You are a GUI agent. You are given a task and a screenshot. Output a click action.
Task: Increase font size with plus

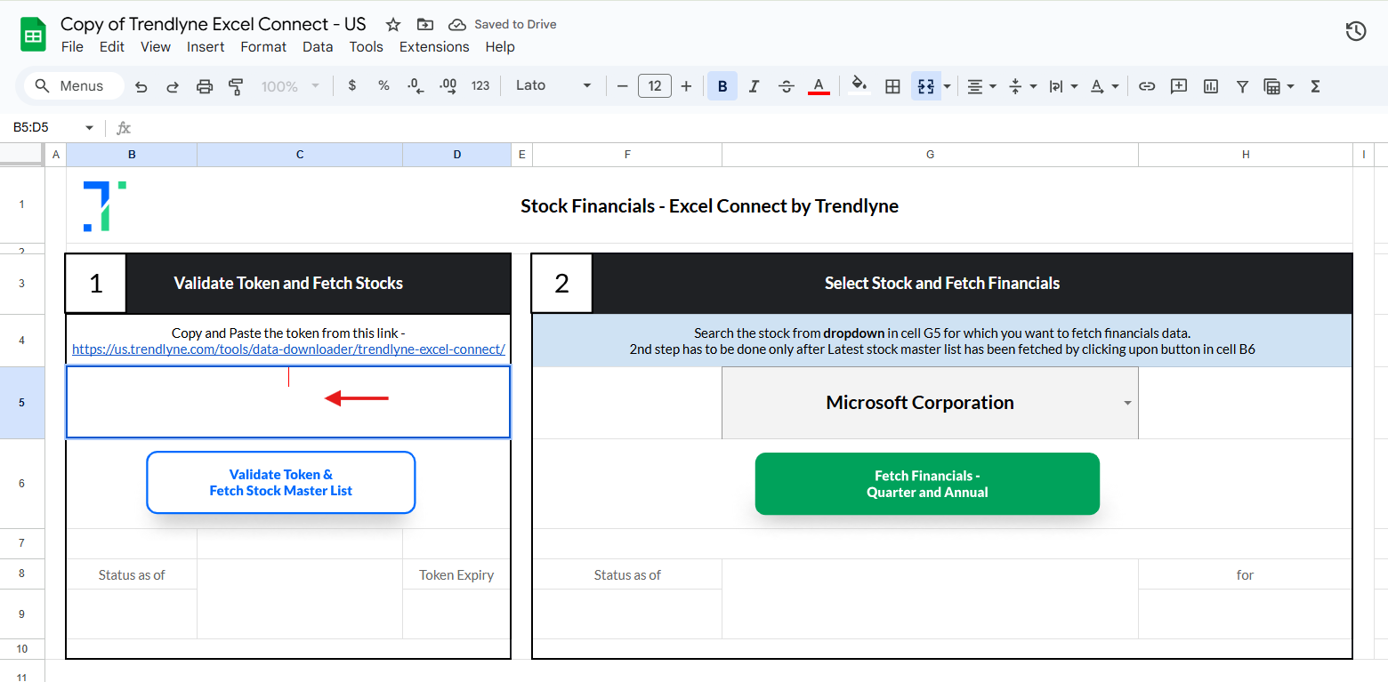[686, 86]
